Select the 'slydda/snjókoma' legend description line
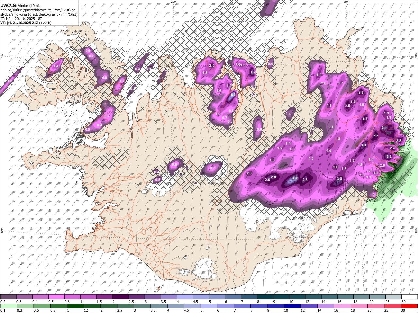The image size is (418, 313). tap(39, 14)
